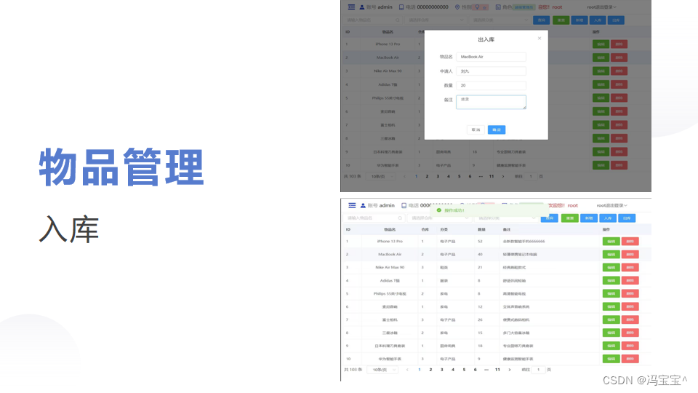Toggle the hamburger menu icon in the dialog screenshot

coord(352,7)
